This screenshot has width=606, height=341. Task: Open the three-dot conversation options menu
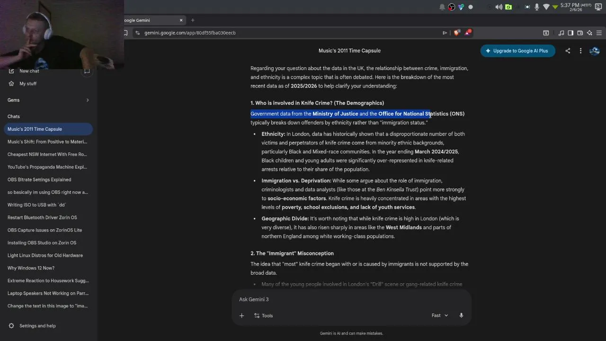(580, 51)
